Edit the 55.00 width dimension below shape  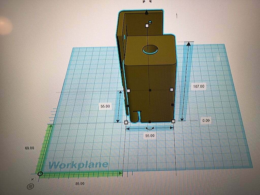point(150,136)
